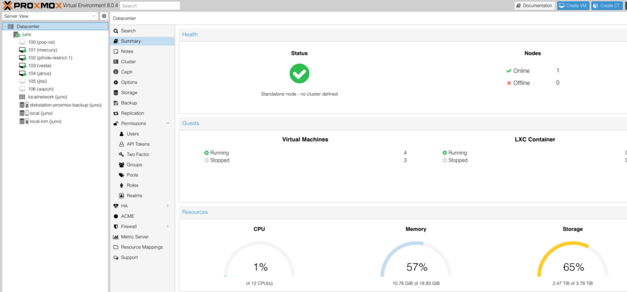Collapse the juno node tree arrow

(11, 34)
